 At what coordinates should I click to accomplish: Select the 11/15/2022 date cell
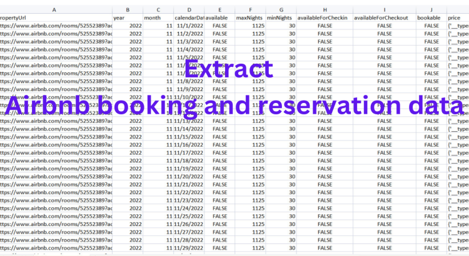tap(189, 137)
